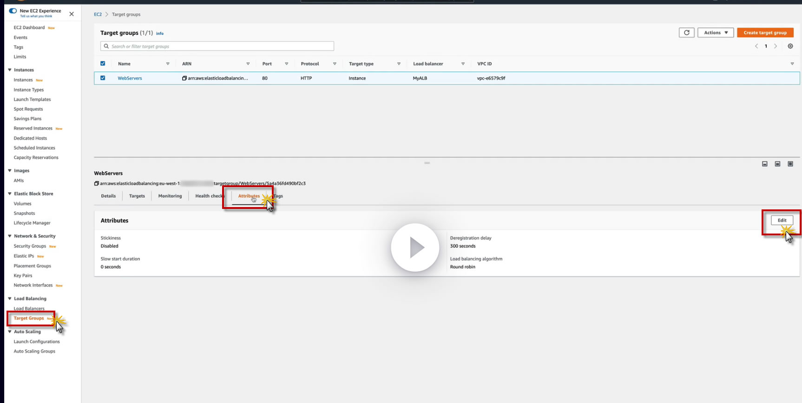Image resolution: width=802 pixels, height=403 pixels.
Task: Click the MyALB load balancer cell
Action: point(420,78)
